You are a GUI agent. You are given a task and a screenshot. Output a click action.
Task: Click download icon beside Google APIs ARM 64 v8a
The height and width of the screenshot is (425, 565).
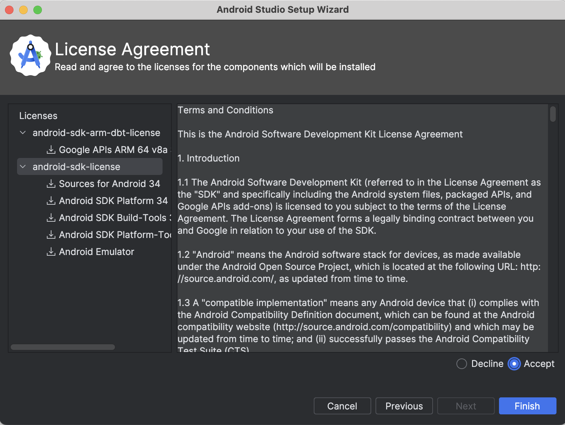[51, 149]
